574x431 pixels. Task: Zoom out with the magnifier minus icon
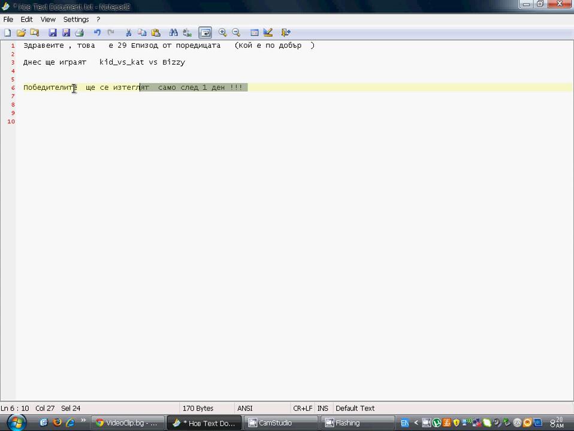coord(236,32)
